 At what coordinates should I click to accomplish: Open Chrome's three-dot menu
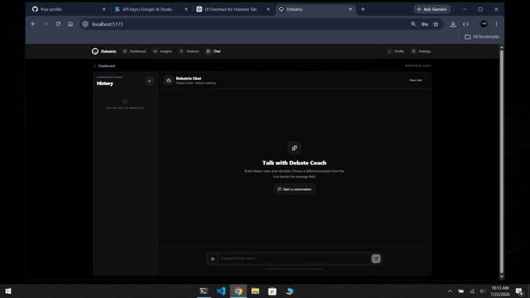pos(496,24)
